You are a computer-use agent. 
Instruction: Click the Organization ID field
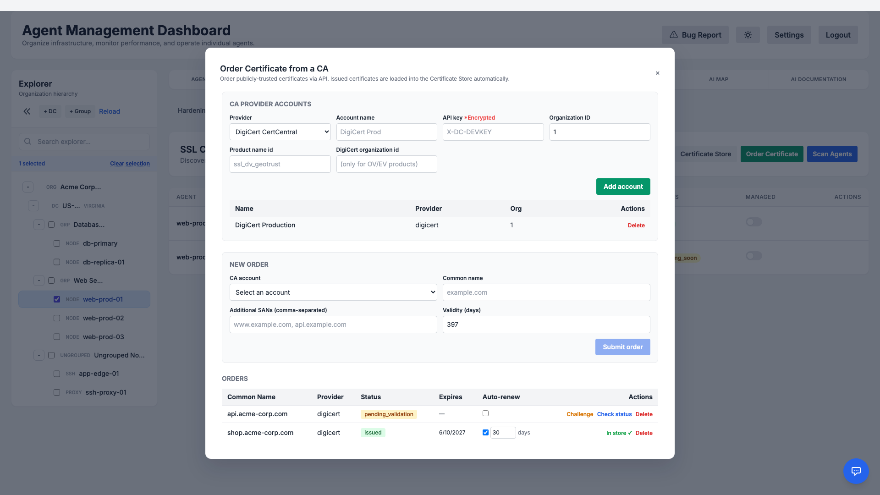coord(599,132)
